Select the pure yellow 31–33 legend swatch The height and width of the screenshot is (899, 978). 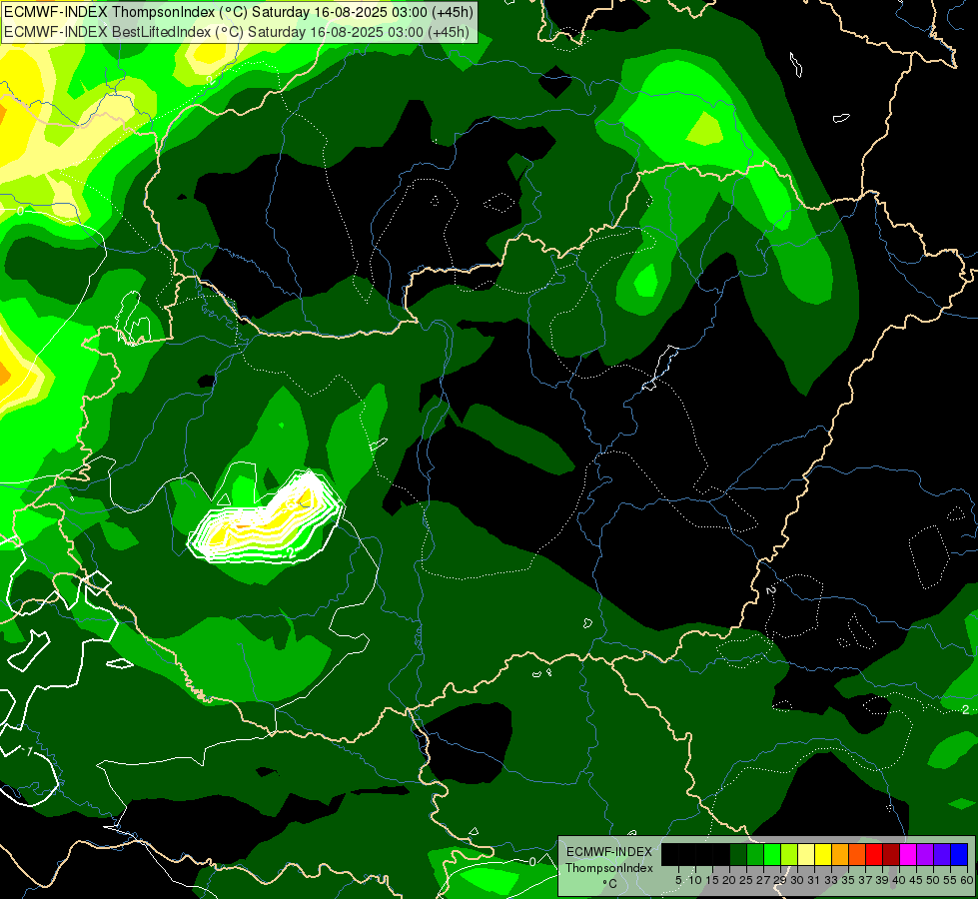tap(823, 854)
